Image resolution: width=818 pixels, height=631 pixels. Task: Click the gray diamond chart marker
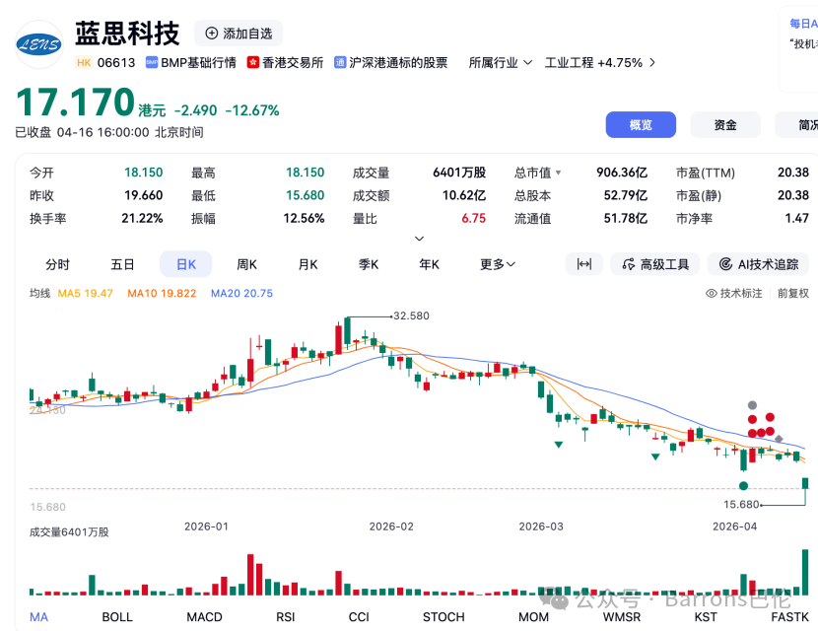click(779, 439)
